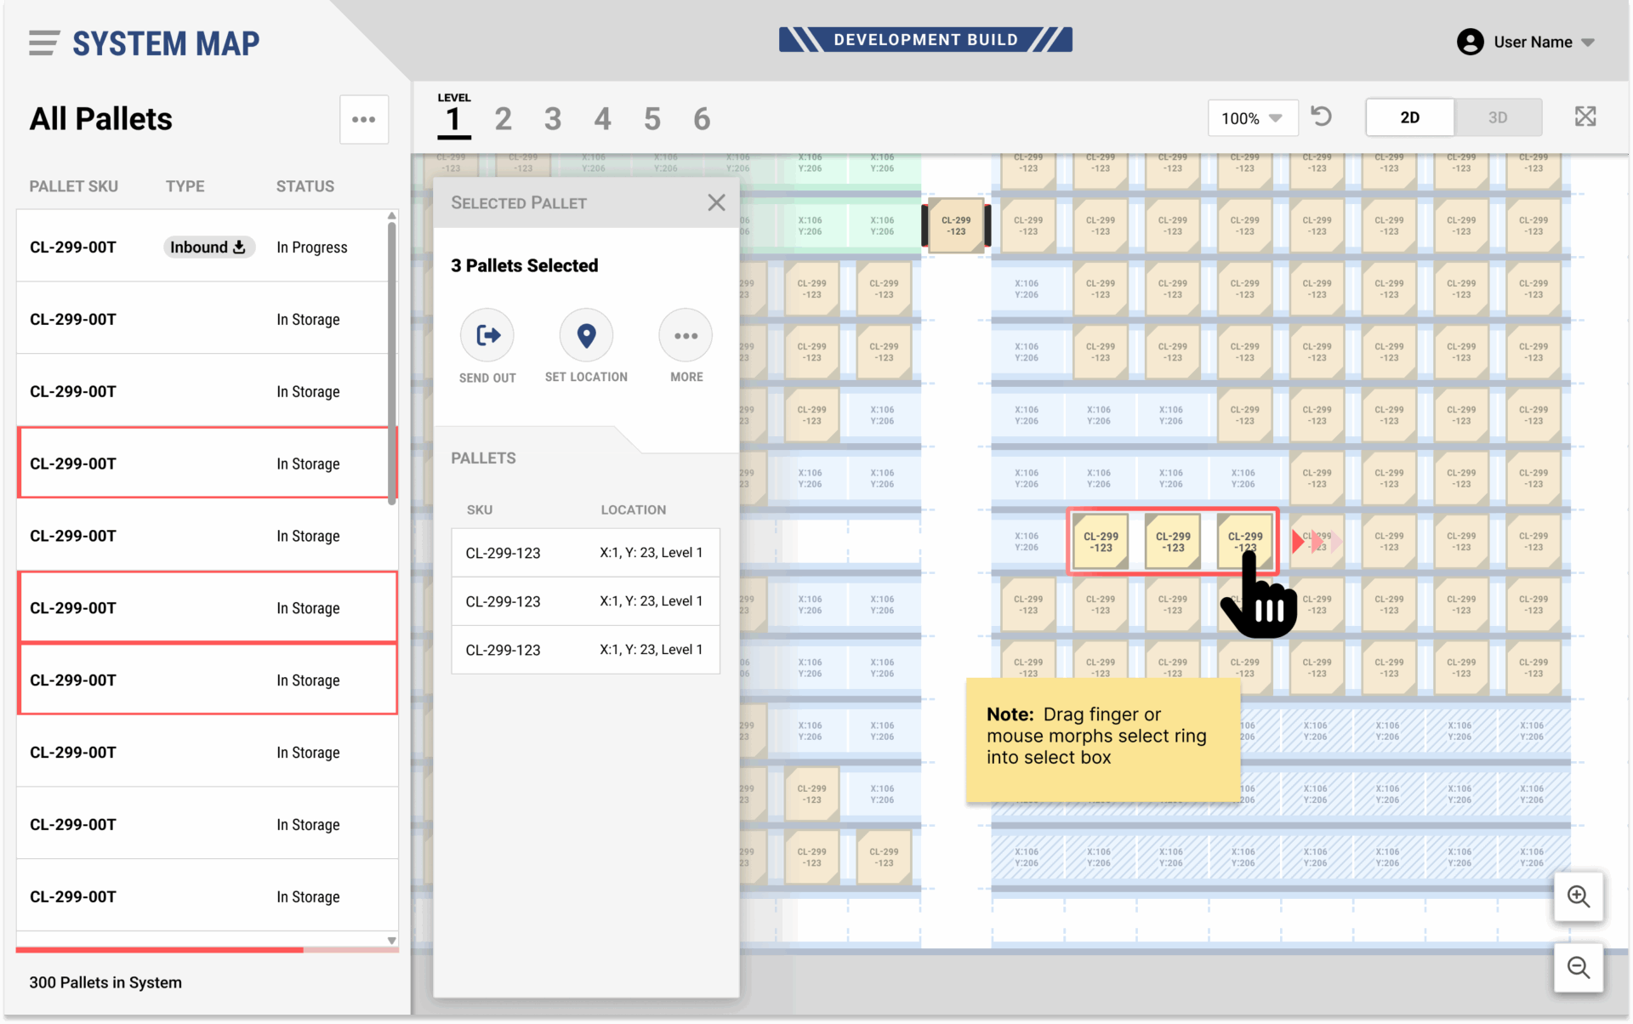Image resolution: width=1633 pixels, height=1024 pixels.
Task: Open the 100% zoom dropdown
Action: [1252, 118]
